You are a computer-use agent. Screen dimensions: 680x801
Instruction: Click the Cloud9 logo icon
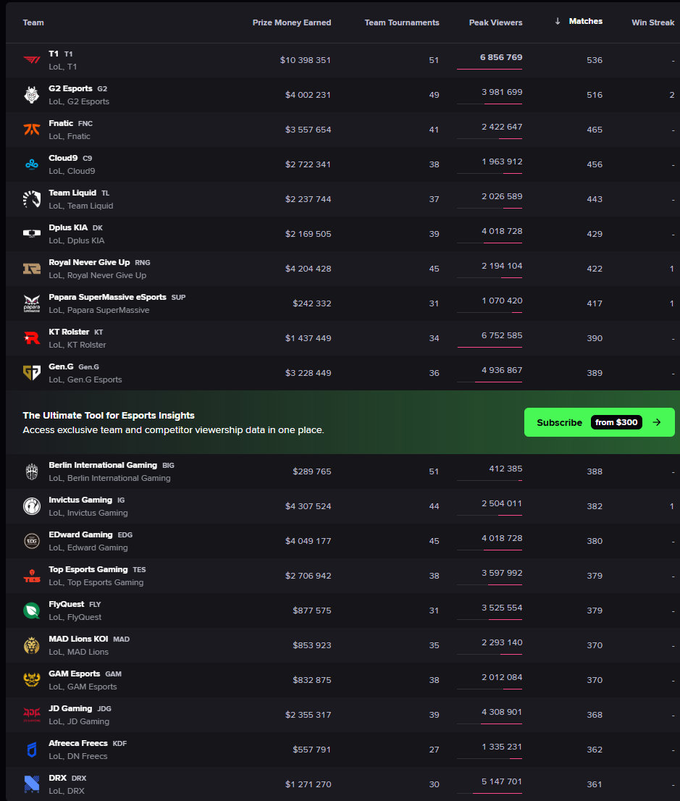(x=32, y=164)
